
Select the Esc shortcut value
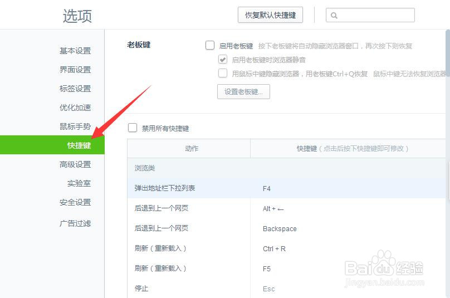pyautogui.click(x=268, y=289)
